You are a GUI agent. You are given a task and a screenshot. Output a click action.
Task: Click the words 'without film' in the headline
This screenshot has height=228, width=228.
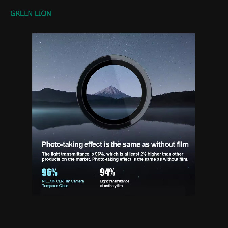[170, 144]
